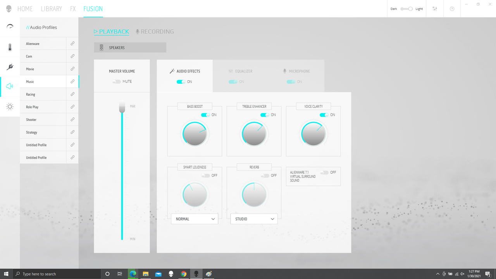496x279 pixels.
Task: Open the overclocking gauge sidebar icon
Action: (x=10, y=26)
